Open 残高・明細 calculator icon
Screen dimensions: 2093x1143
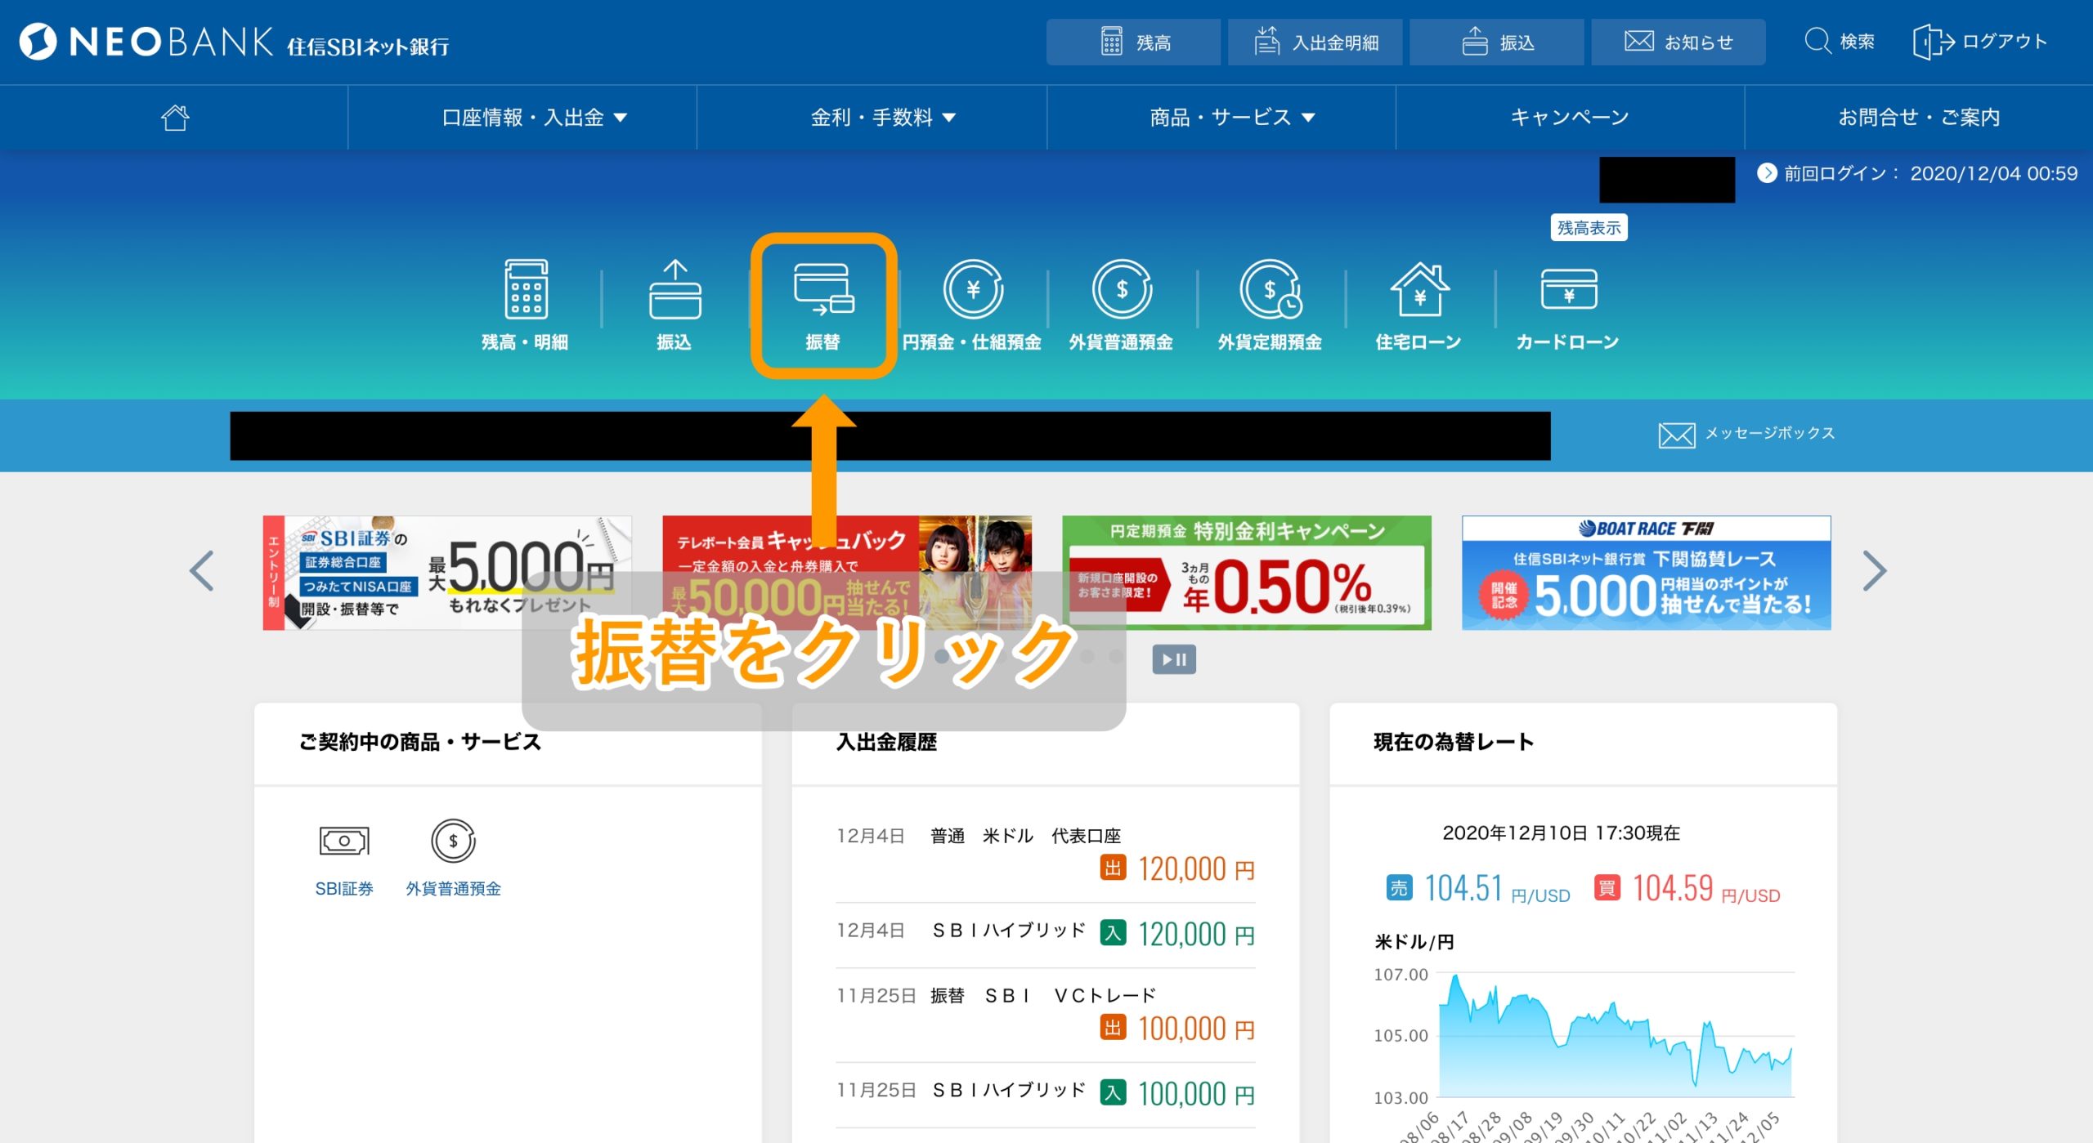coord(525,304)
